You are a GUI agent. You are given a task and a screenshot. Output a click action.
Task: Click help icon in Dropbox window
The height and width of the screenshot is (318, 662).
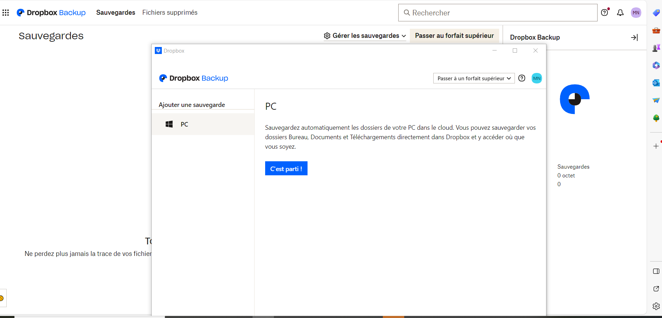[x=522, y=78]
